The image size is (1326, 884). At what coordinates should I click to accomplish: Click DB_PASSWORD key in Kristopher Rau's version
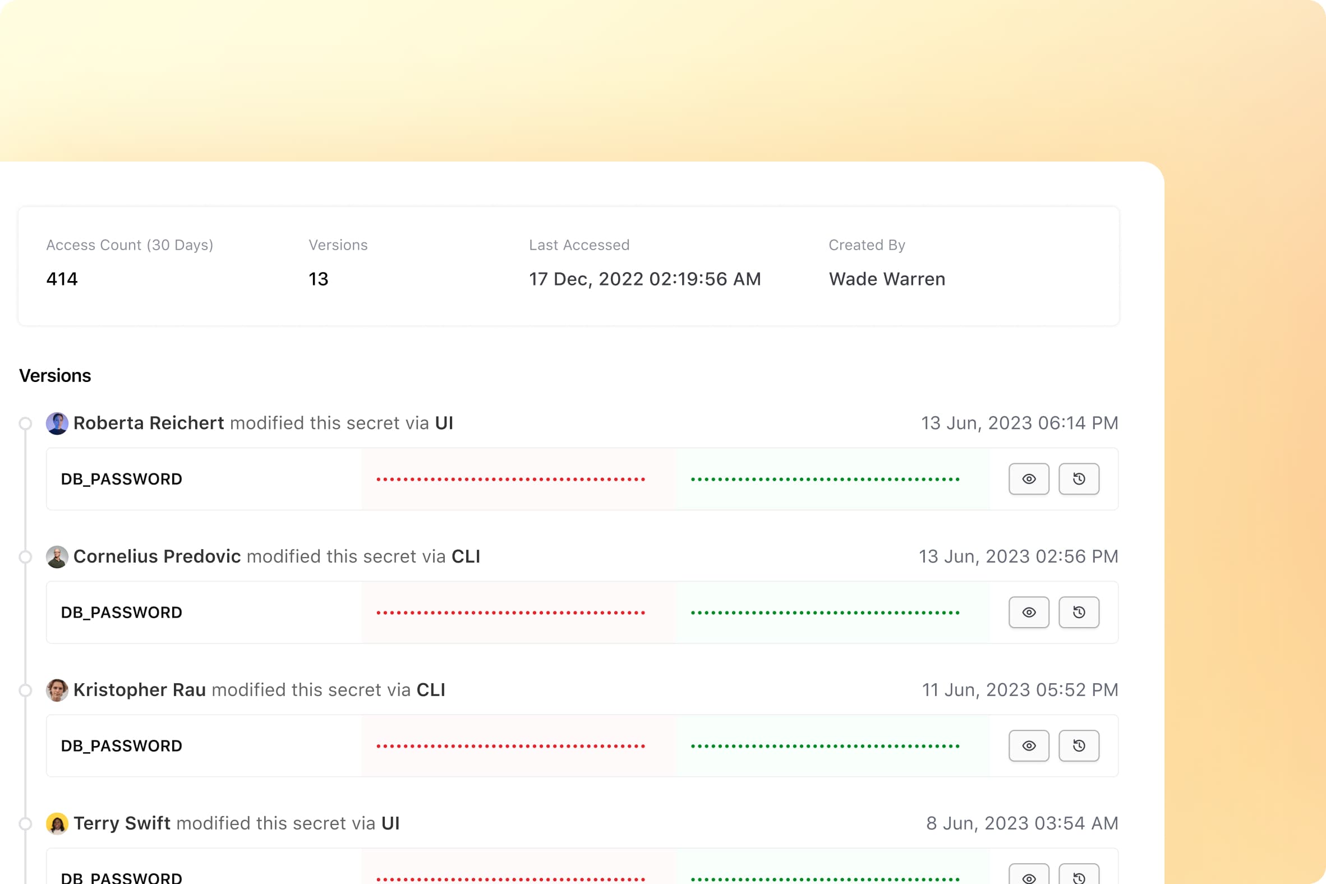[121, 746]
